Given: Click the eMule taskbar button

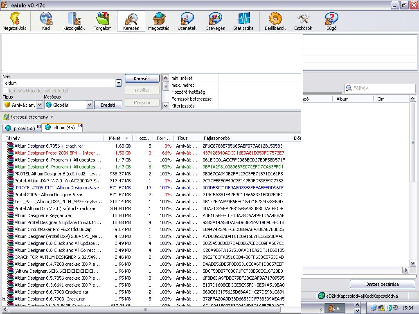Looking at the screenshot, I should 335,308.
